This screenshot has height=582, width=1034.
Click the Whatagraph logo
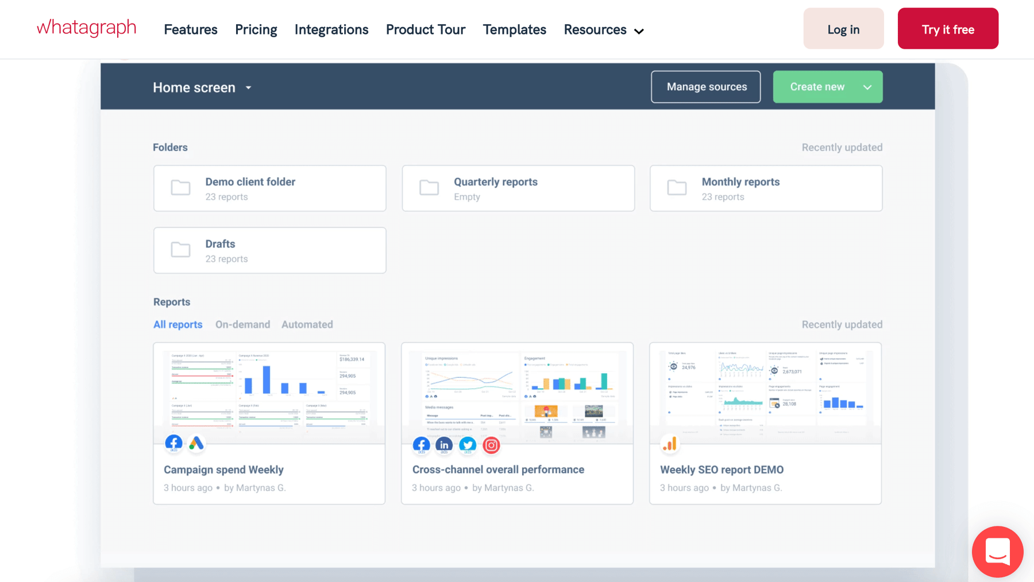pos(86,27)
